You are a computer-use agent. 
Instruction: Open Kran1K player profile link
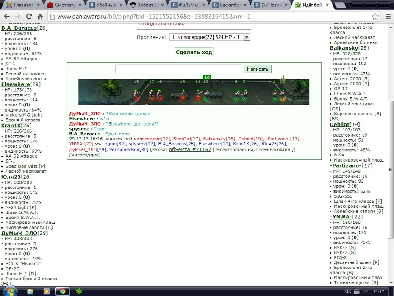tap(11, 126)
